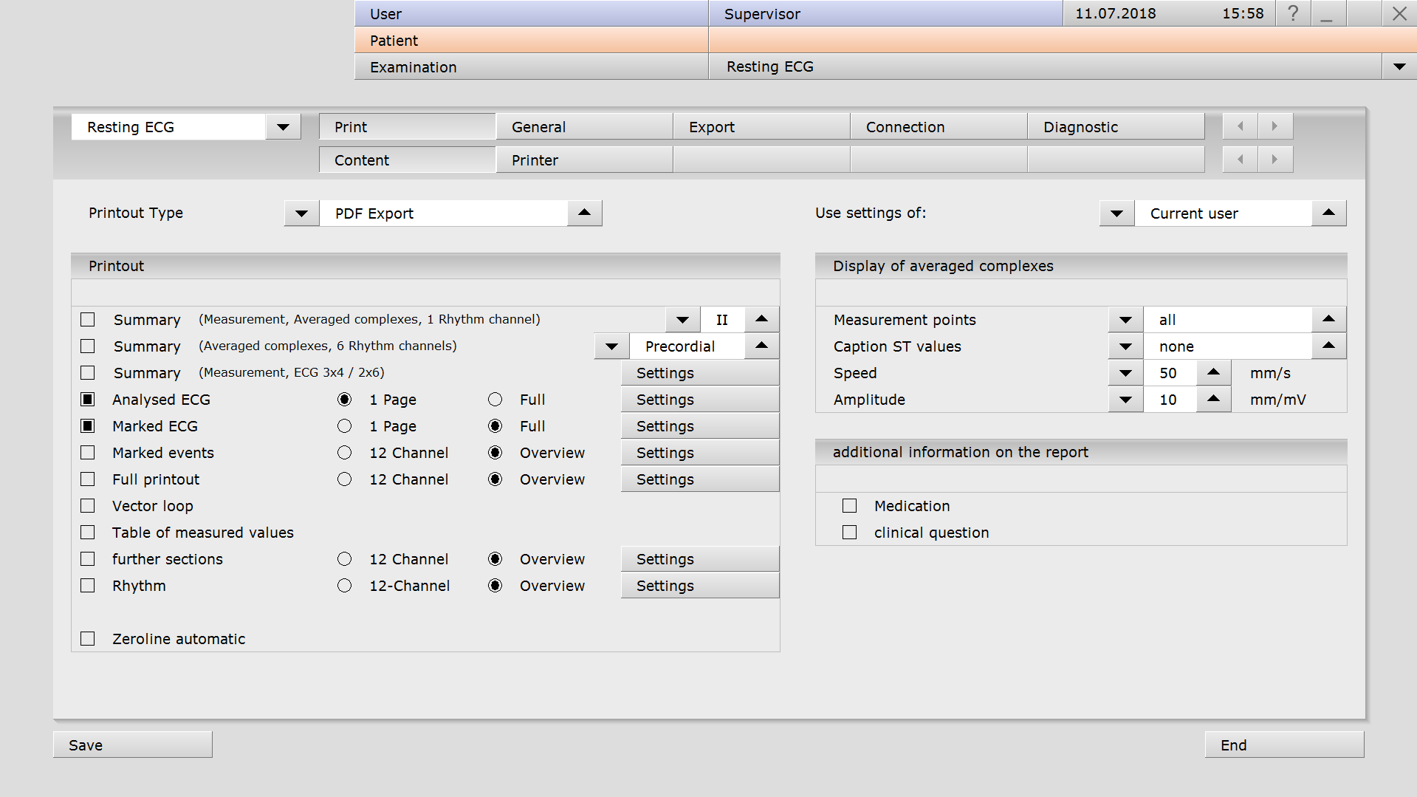
Task: Step Measurement points up arrow
Action: click(1329, 320)
